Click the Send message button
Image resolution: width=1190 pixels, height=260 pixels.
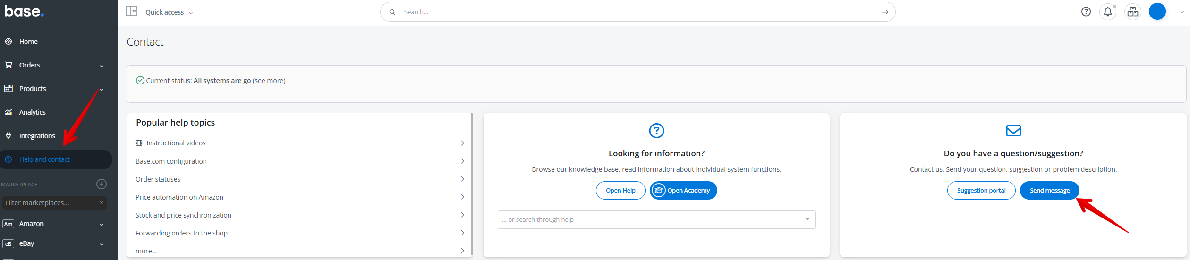[x=1049, y=191]
